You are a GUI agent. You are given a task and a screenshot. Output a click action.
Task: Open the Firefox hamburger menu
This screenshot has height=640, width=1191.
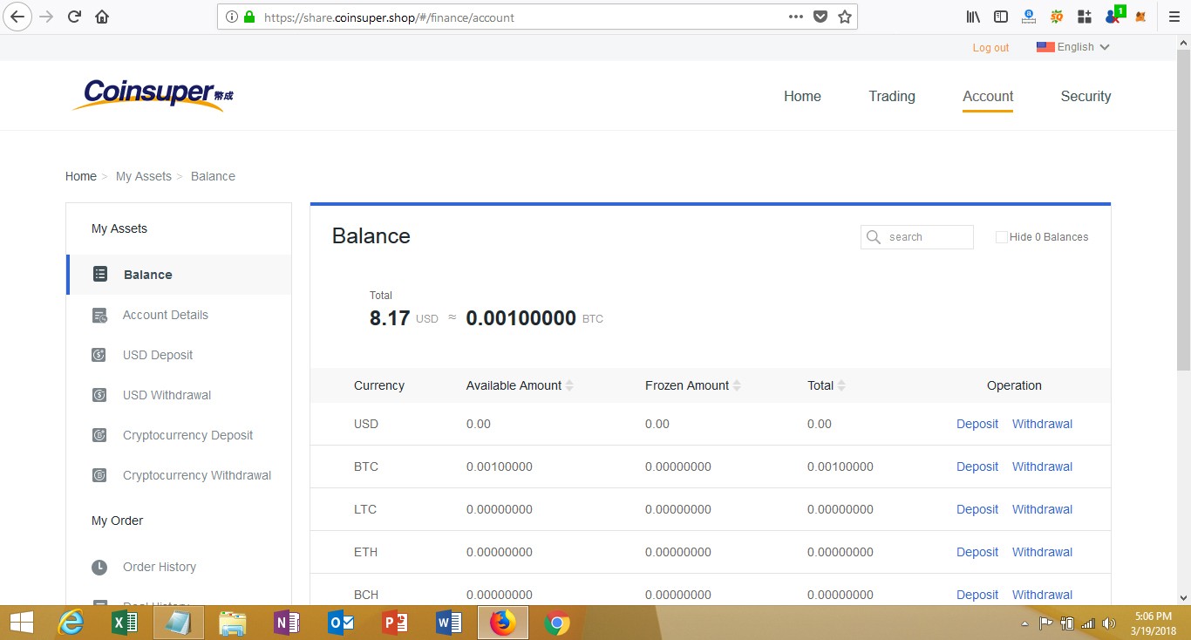1174,17
